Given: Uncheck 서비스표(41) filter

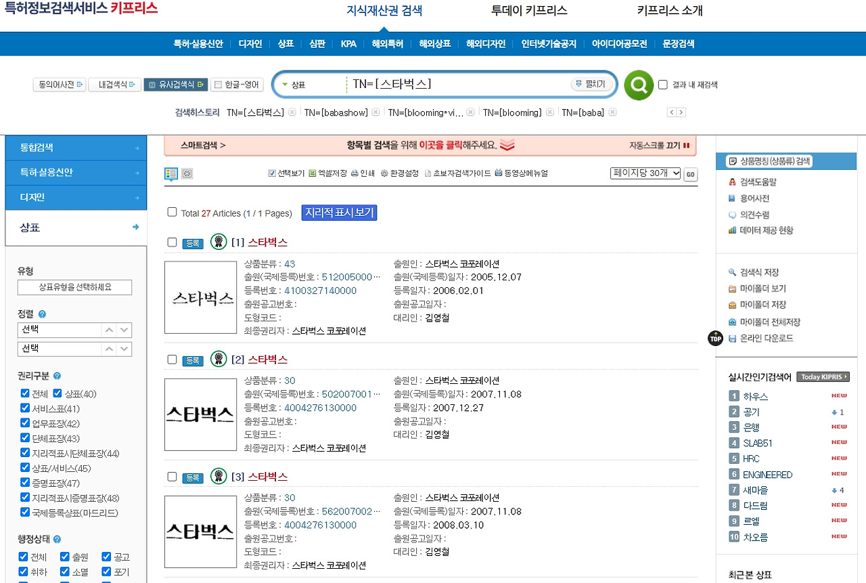Looking at the screenshot, I should 25,408.
